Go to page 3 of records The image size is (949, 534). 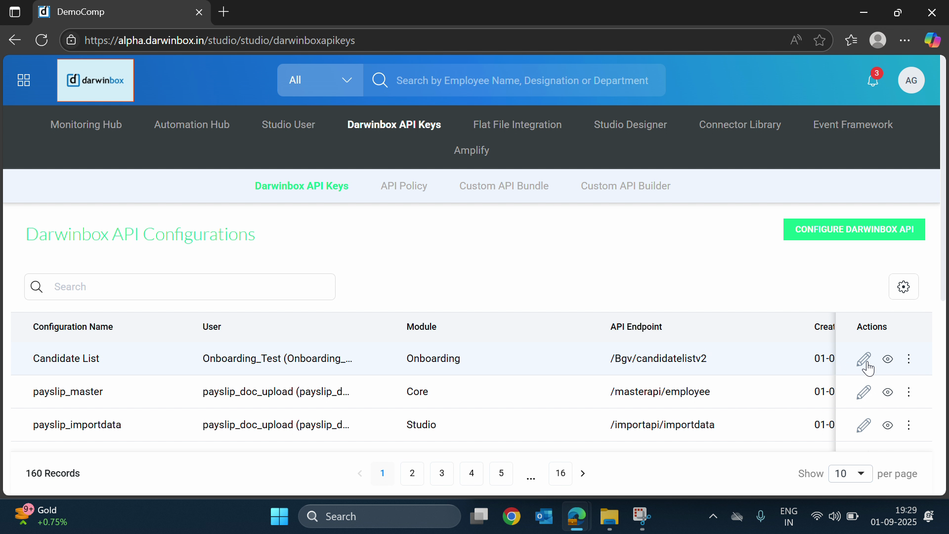pyautogui.click(x=441, y=474)
